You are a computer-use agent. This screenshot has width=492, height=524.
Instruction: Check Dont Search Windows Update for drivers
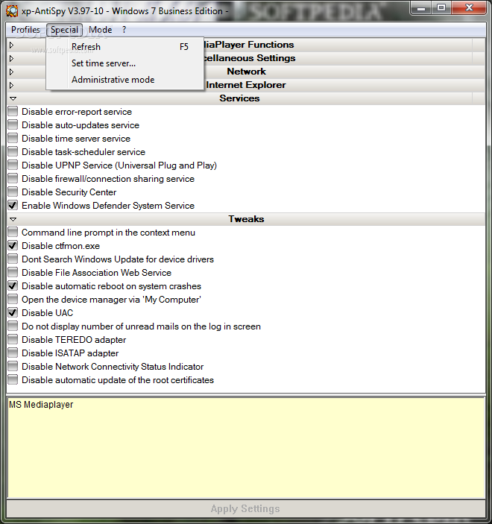coord(13,259)
